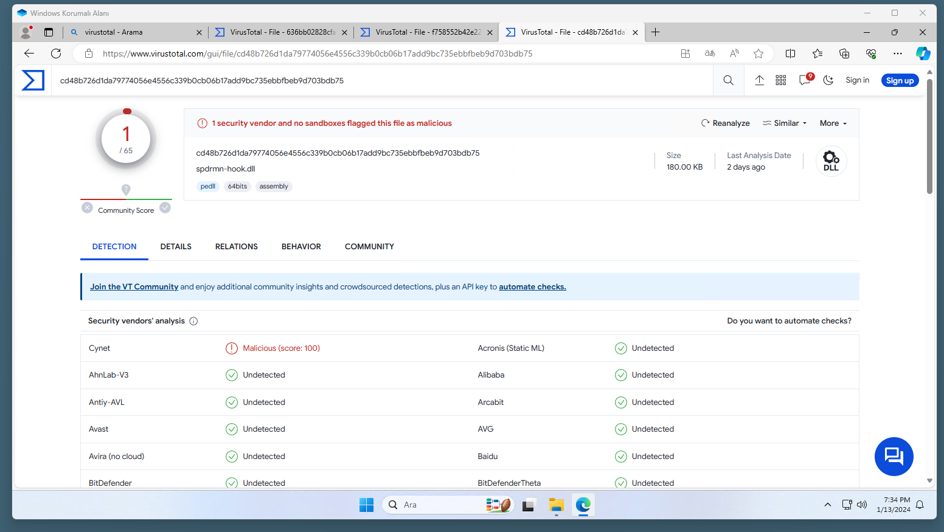Close the cd48b726d1da tab
The width and height of the screenshot is (944, 532).
coord(635,32)
